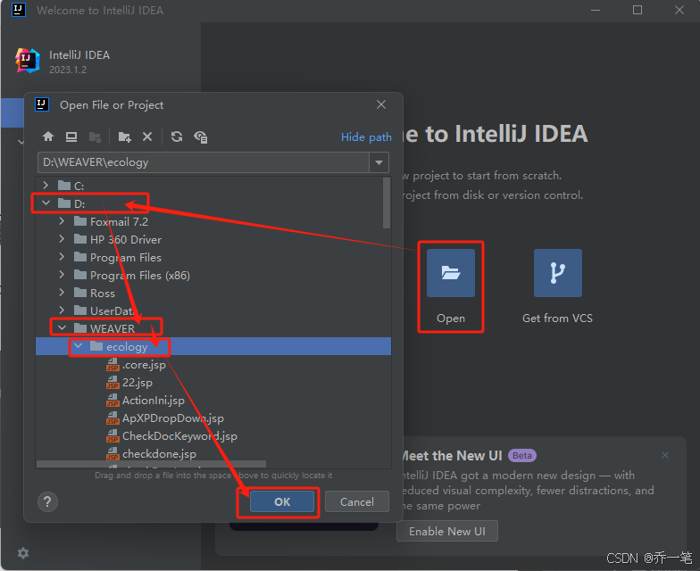This screenshot has height=571, width=700.
Task: Select the ApXPDropDown.jsp file
Action: (x=213, y=418)
